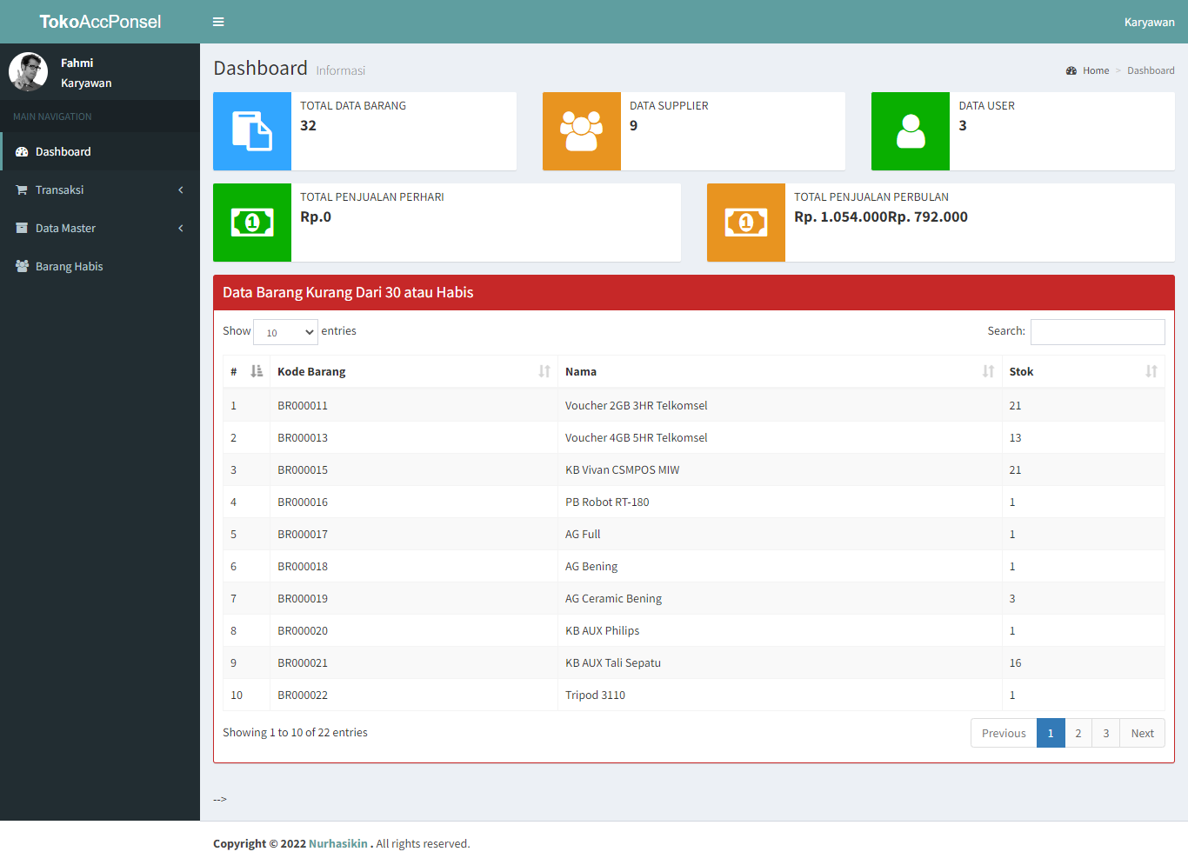Click the green Penjualan Perhari money icon
Viewport: 1188px width, 865px height.
(x=252, y=223)
